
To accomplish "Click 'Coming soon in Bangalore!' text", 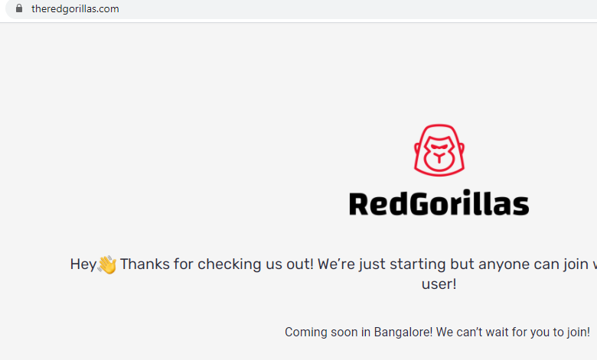I will pyautogui.click(x=359, y=332).
